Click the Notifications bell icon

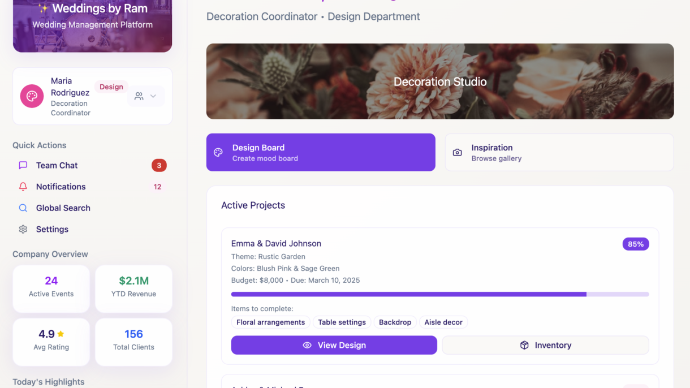tap(23, 187)
